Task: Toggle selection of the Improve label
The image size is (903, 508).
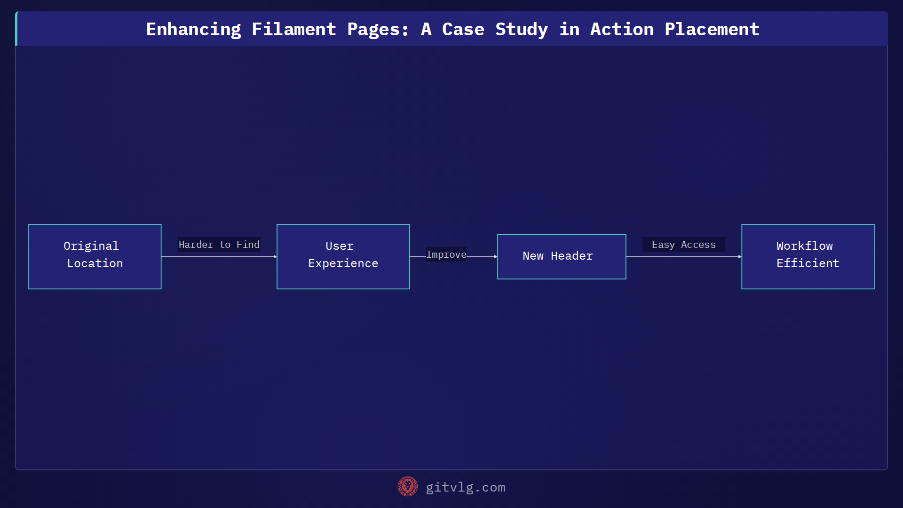Action: coord(446,254)
